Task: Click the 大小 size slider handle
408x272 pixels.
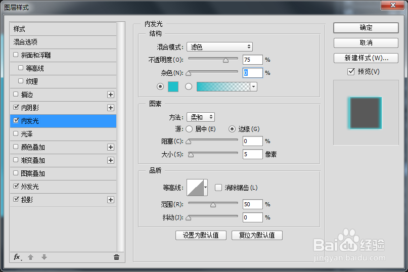Action: 191,155
